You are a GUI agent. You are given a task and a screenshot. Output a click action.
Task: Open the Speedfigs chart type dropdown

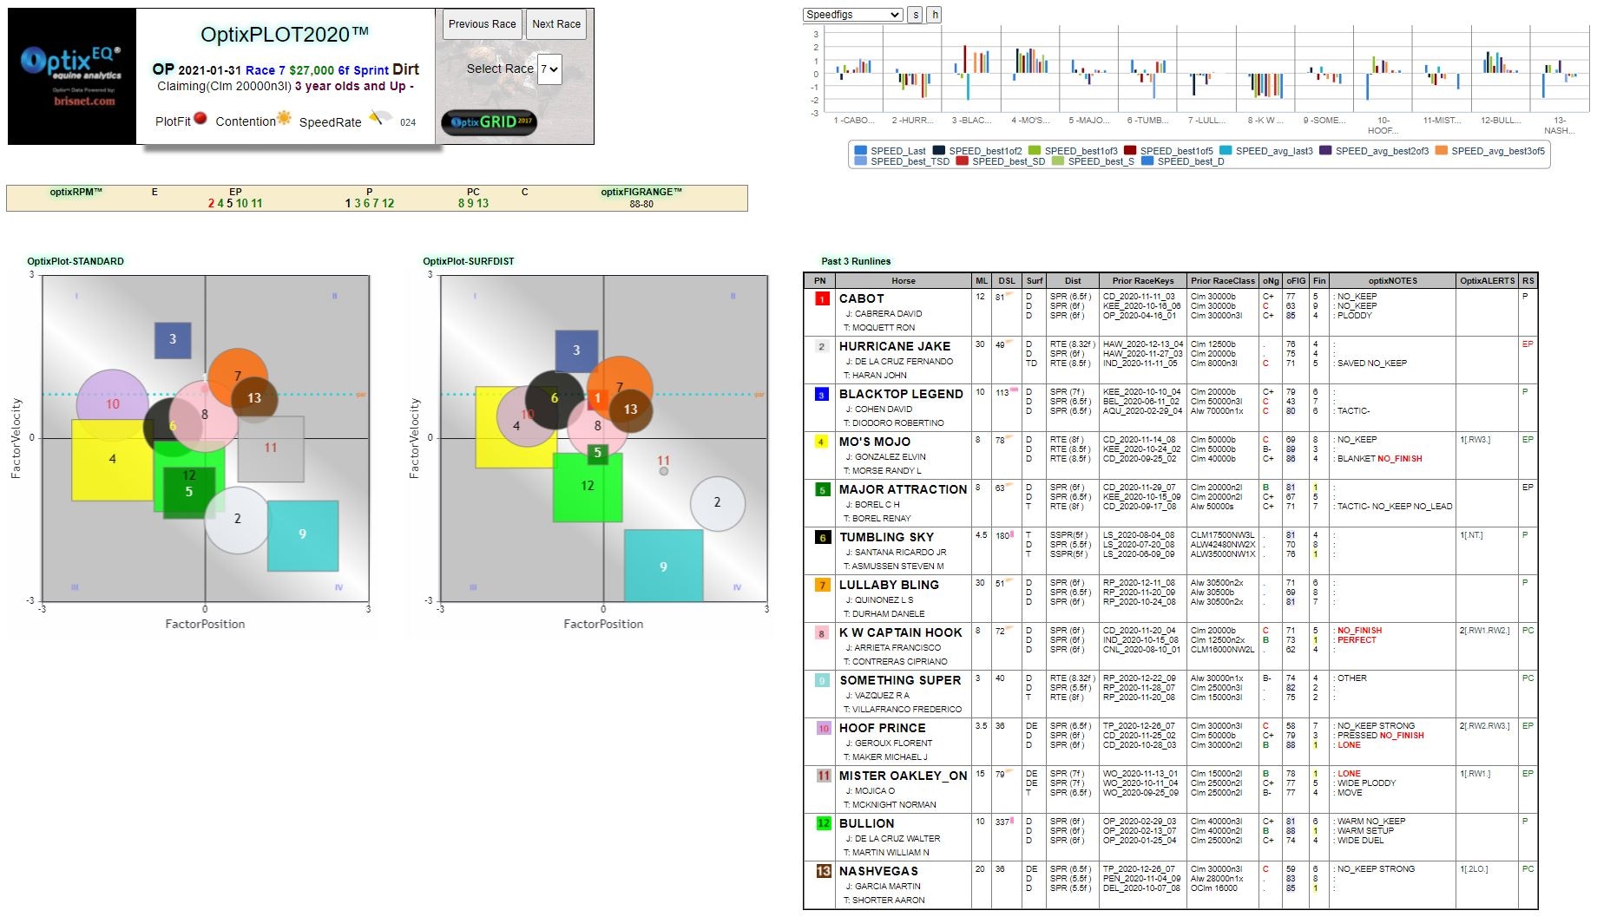pyautogui.click(x=852, y=15)
